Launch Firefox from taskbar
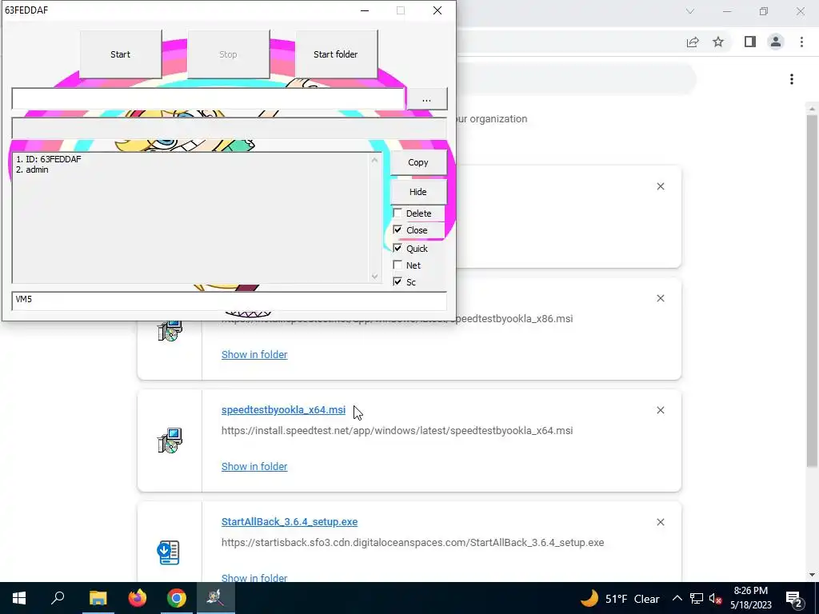Viewport: 819px width, 614px height. tap(138, 598)
